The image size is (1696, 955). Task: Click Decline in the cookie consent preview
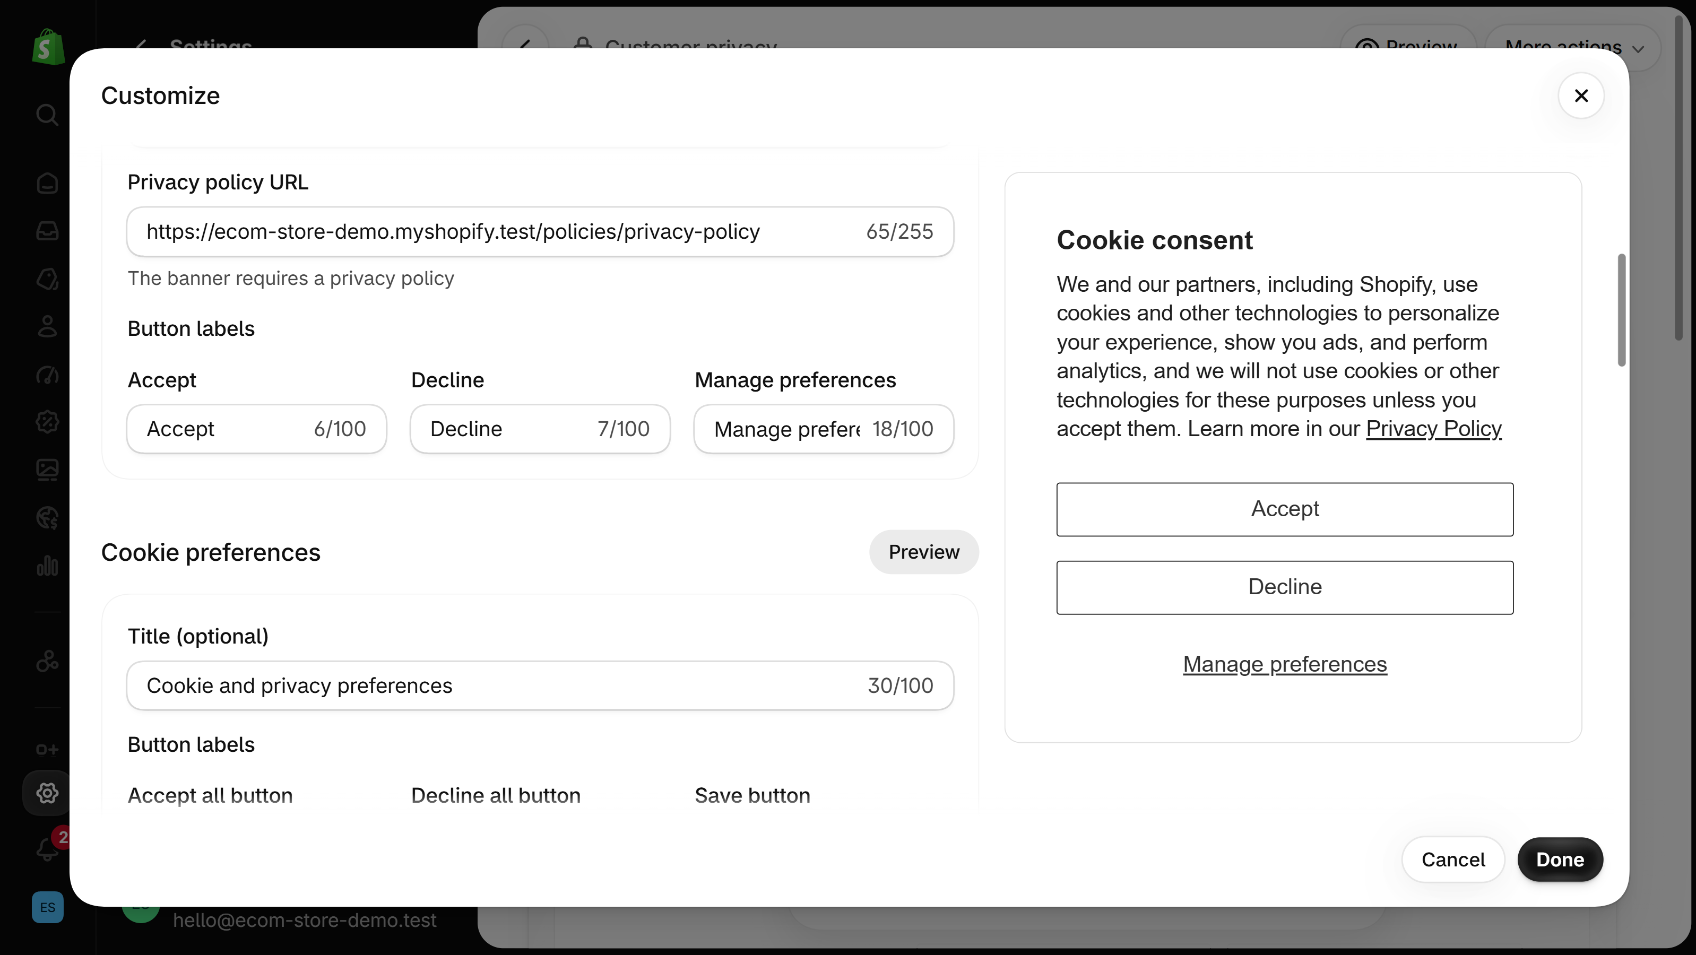pyautogui.click(x=1285, y=587)
